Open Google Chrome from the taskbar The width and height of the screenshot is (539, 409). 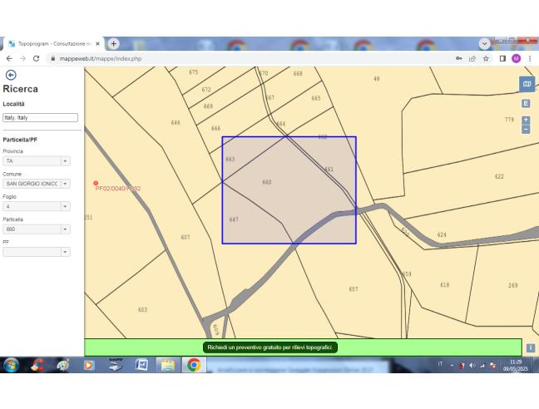click(x=193, y=365)
